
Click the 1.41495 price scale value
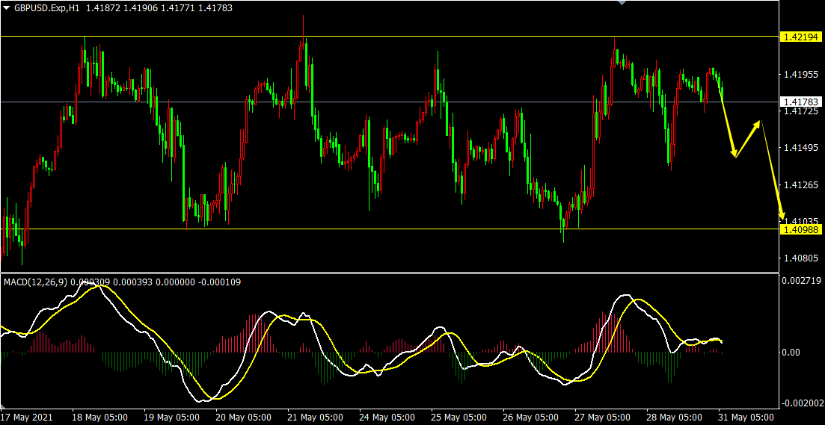(x=800, y=148)
